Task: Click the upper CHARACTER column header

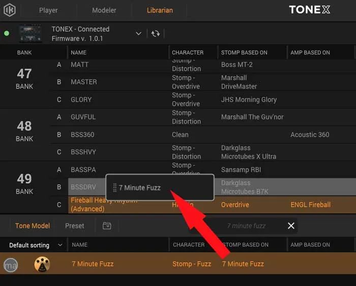Action: (x=188, y=53)
